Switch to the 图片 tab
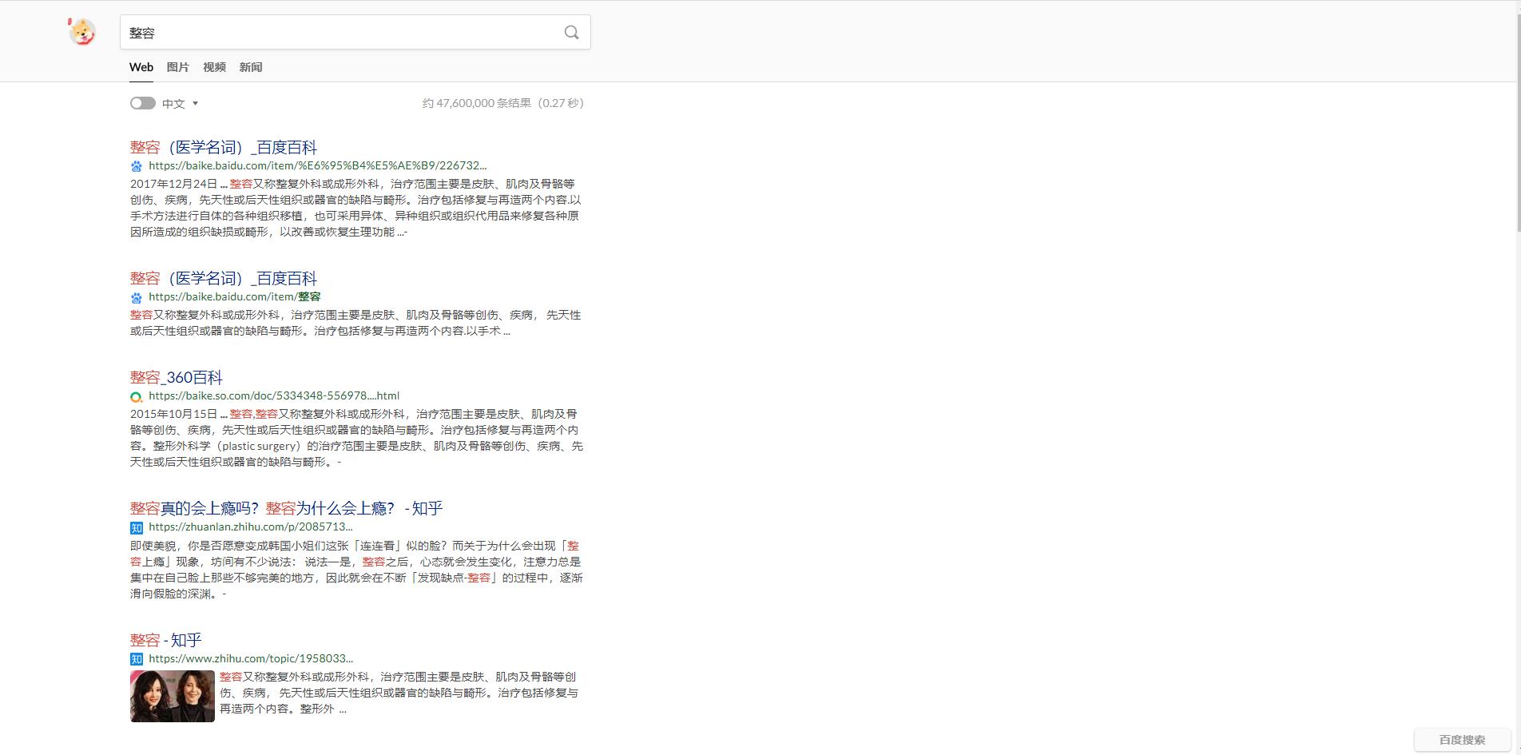Screen dimensions: 1521x755 [x=177, y=67]
